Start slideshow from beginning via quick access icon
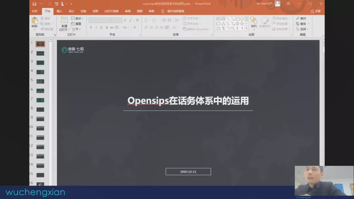 pyautogui.click(x=56, y=4)
